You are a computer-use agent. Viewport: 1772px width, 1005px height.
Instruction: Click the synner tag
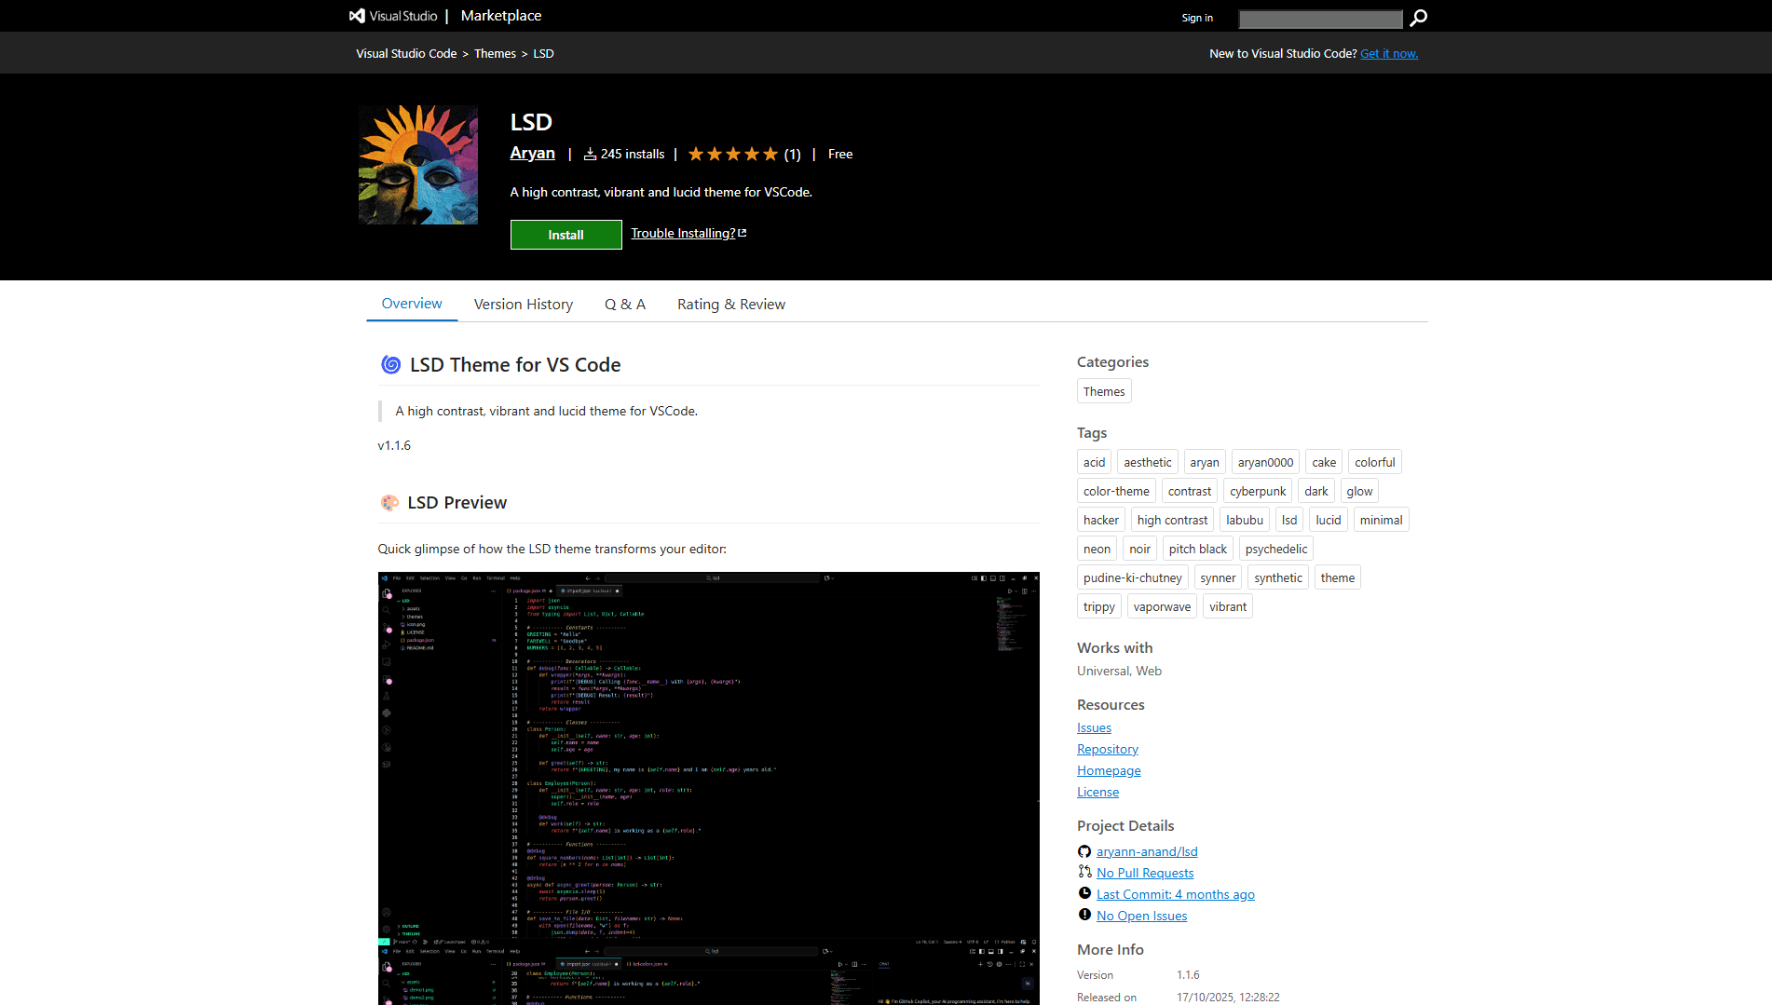pyautogui.click(x=1218, y=577)
